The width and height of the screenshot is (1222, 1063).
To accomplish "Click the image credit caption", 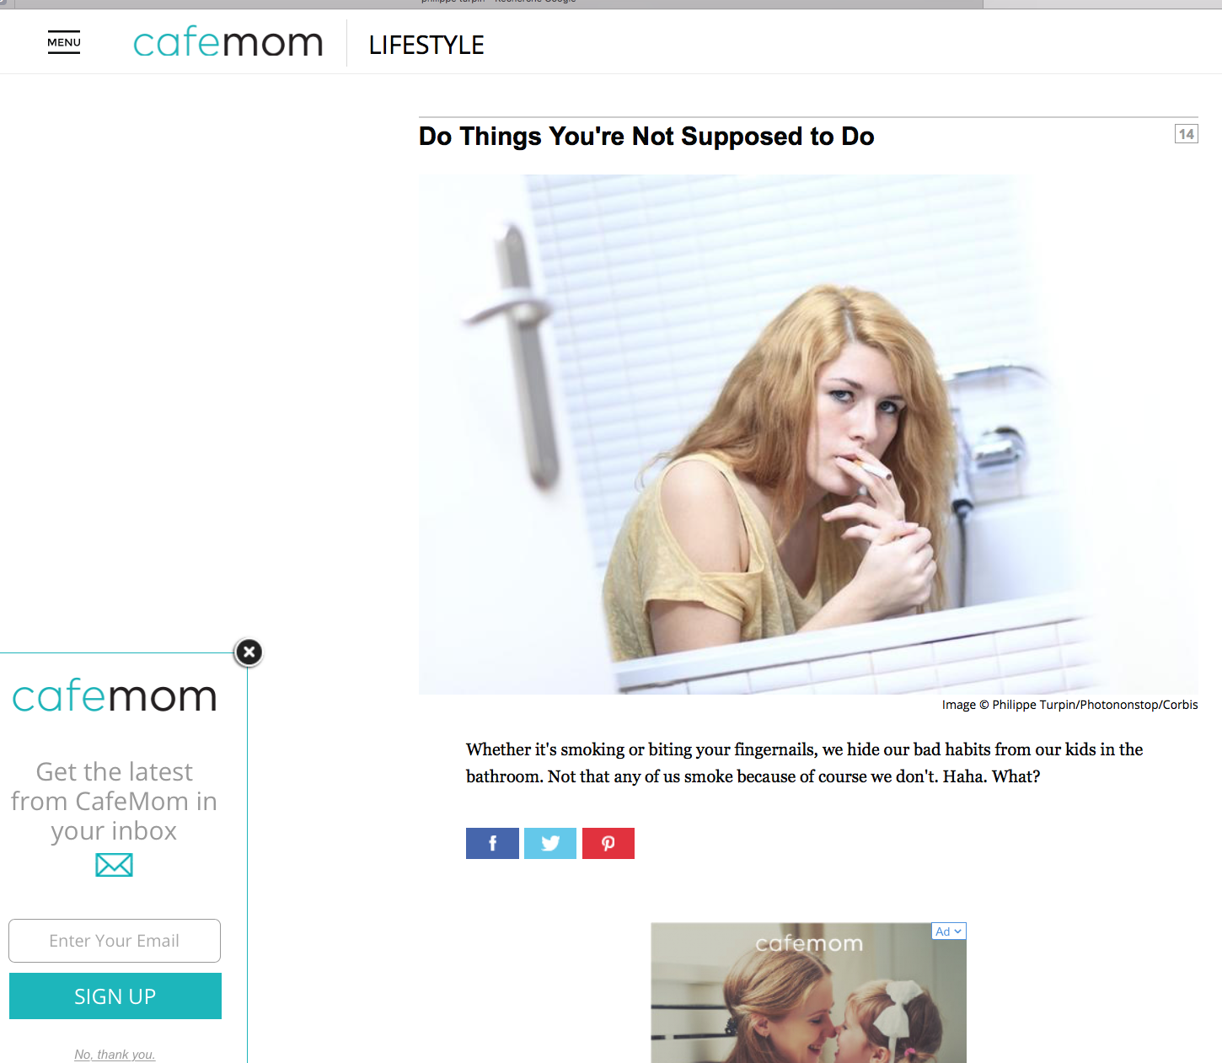I will 1069,705.
